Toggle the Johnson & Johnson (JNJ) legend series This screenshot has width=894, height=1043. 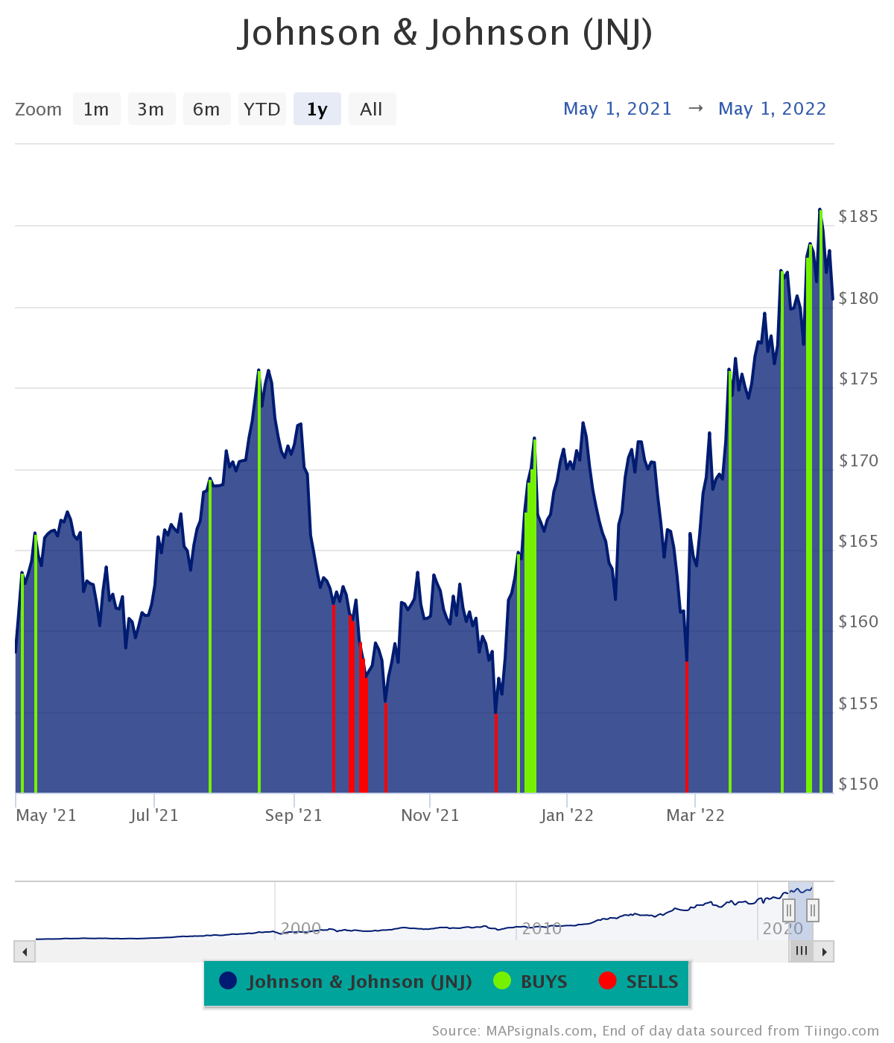(346, 982)
